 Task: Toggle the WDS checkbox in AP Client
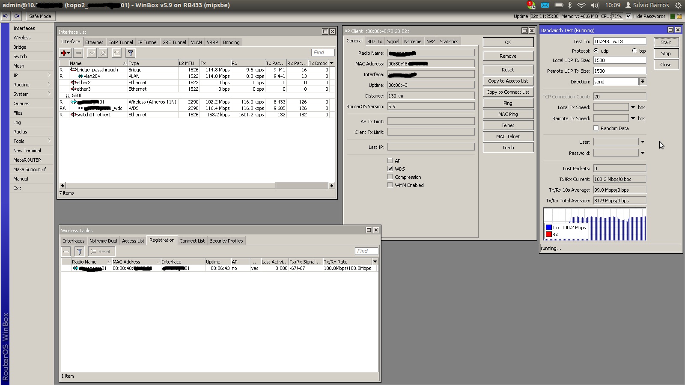click(x=390, y=169)
